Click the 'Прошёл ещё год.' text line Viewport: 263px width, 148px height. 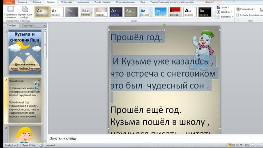tap(146, 110)
